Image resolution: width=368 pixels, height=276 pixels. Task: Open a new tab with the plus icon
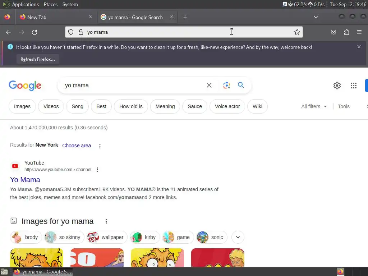(185, 17)
